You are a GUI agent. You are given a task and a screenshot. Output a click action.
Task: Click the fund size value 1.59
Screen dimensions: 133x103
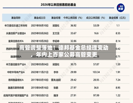click(x=118, y=64)
